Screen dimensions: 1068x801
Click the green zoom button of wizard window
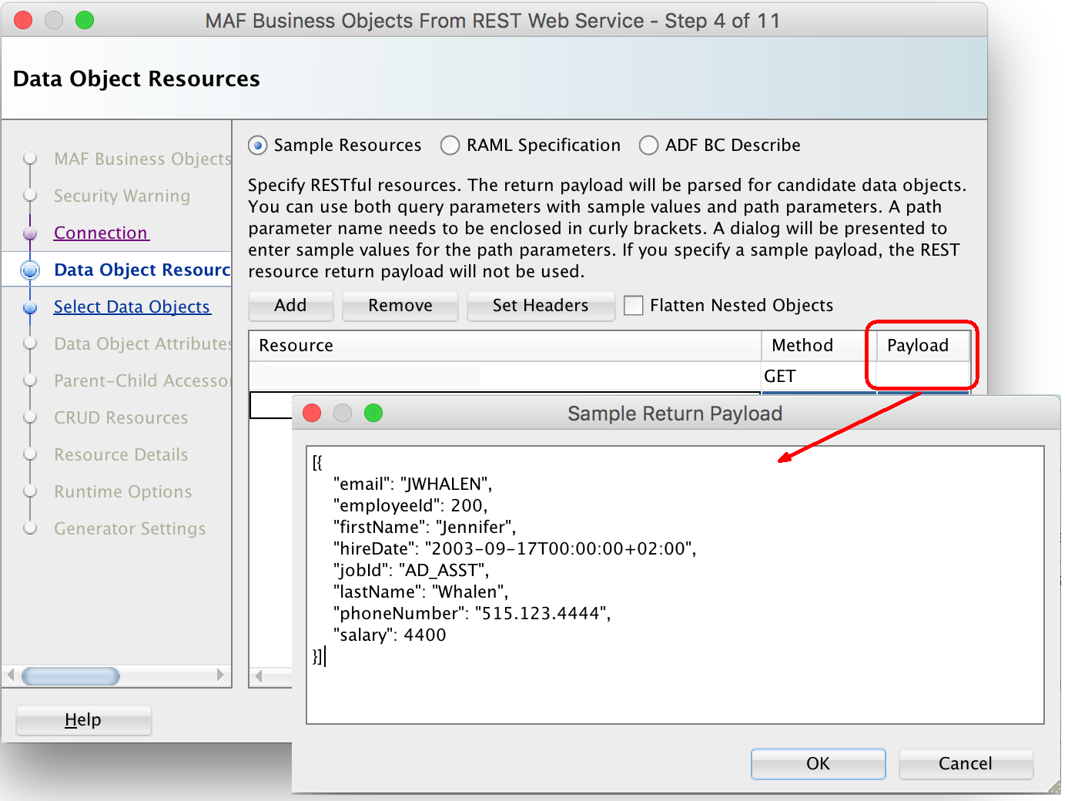[x=85, y=20]
